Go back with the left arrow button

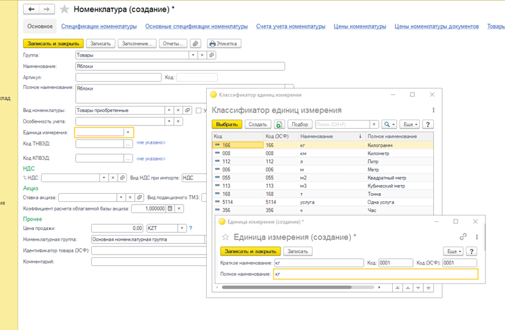pos(31,9)
